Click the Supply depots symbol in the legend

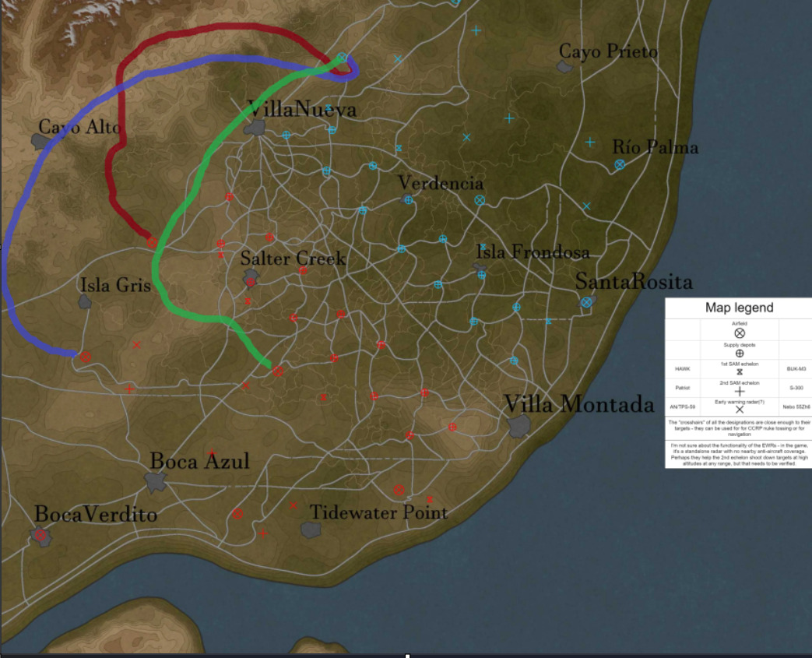coord(740,353)
